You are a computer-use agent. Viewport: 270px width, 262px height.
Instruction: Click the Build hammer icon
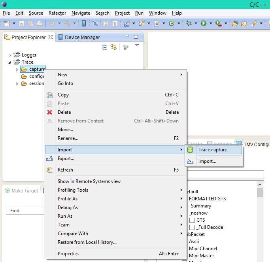(67, 24)
